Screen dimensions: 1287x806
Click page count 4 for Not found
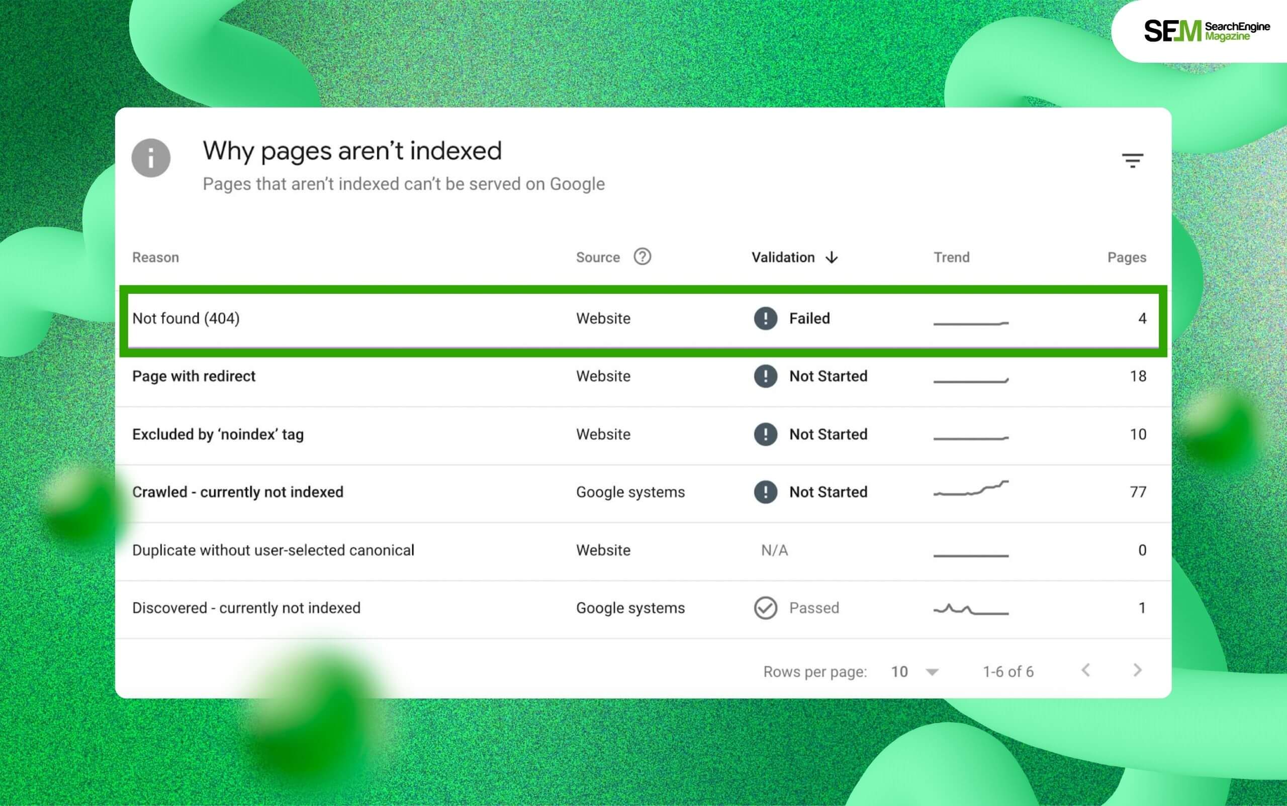(x=1142, y=318)
